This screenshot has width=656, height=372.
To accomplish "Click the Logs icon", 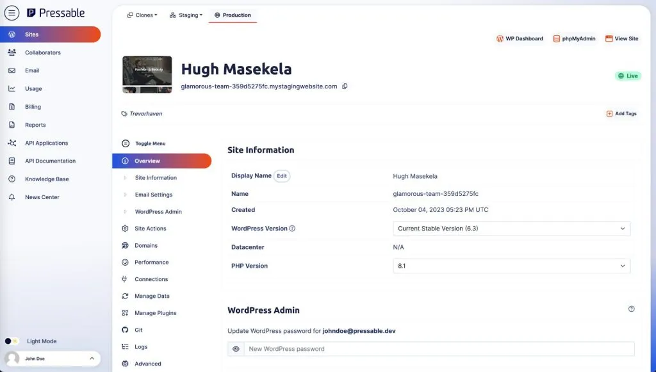I will click(x=125, y=347).
